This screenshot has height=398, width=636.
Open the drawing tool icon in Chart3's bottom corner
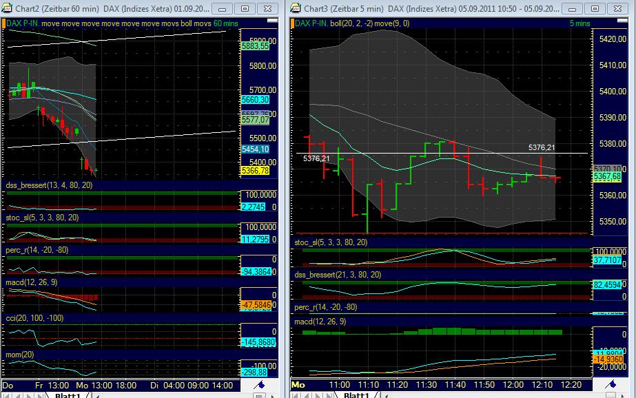click(611, 384)
